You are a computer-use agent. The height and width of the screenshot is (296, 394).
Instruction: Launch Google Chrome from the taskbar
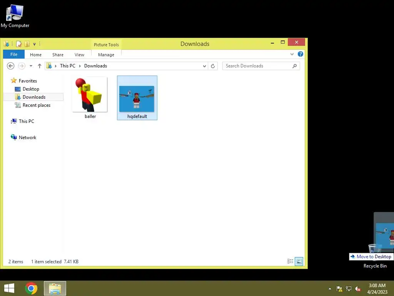tap(31, 288)
